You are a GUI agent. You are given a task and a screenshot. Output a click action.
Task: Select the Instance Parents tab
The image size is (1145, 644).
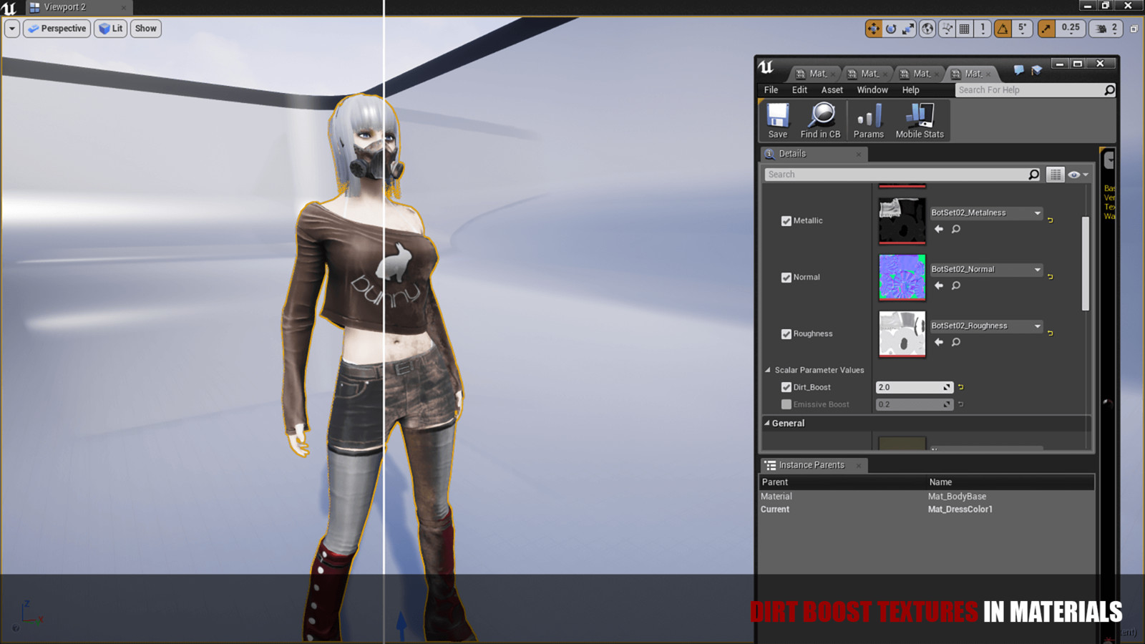(814, 465)
